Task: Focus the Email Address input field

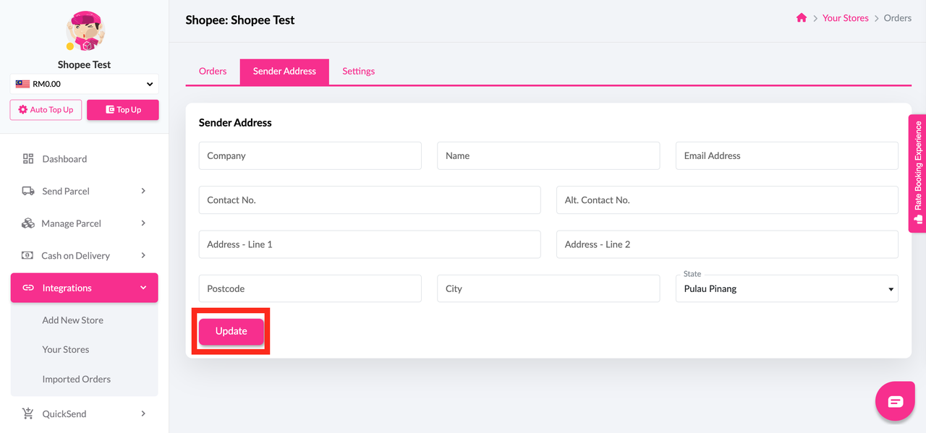Action: [787, 155]
